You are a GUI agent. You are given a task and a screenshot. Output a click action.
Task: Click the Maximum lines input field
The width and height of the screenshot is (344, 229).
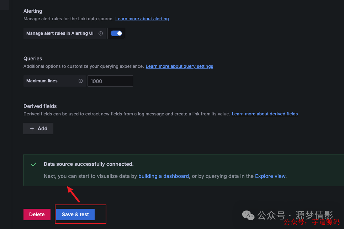pos(110,81)
